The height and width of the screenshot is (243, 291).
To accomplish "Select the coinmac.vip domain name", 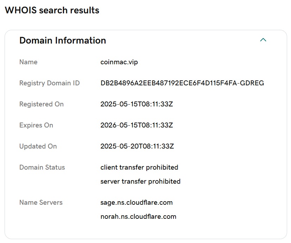I will click(x=119, y=62).
